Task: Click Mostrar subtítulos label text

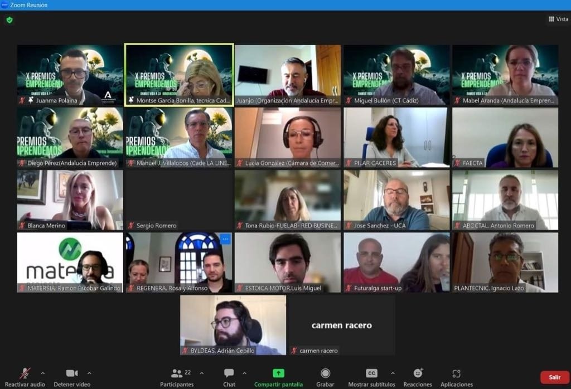Action: (x=371, y=385)
